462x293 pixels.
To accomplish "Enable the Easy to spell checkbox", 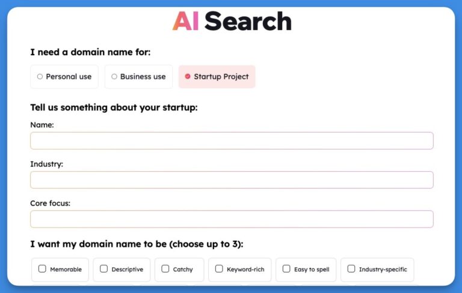I will (x=286, y=269).
